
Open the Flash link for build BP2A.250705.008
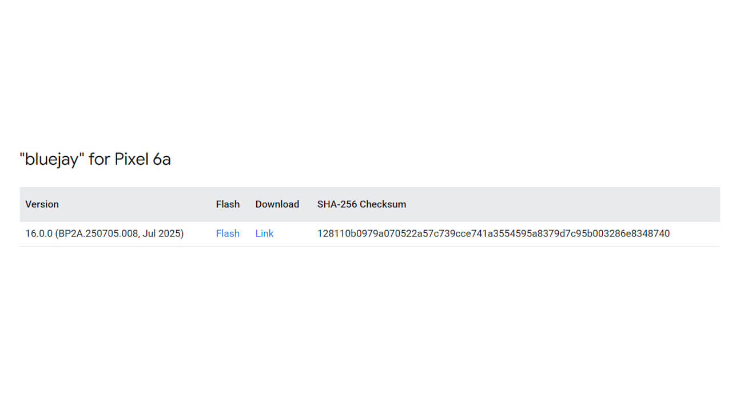(x=228, y=233)
